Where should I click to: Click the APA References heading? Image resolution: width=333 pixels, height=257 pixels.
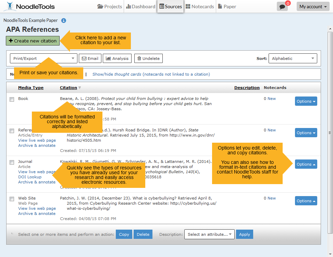click(33, 29)
